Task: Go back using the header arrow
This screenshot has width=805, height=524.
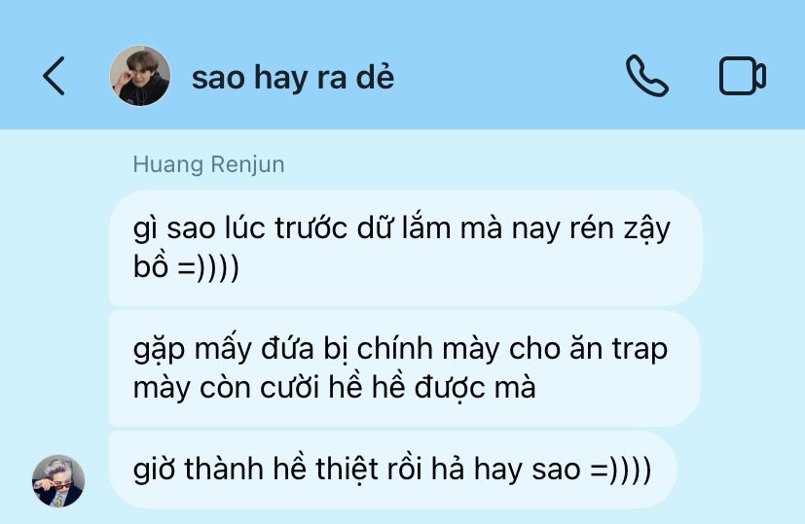Action: click(x=54, y=76)
